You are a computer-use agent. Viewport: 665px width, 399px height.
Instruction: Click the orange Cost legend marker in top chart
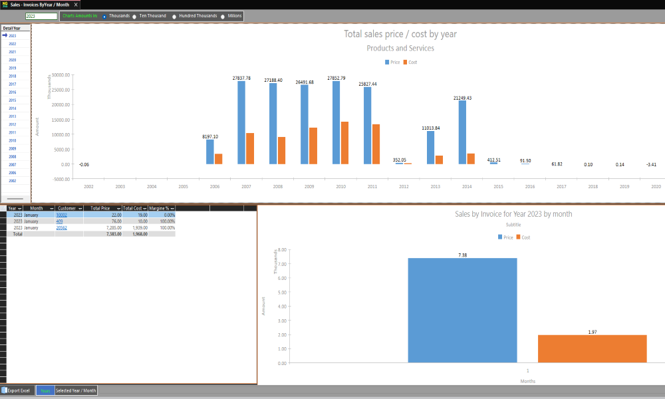[x=405, y=62]
